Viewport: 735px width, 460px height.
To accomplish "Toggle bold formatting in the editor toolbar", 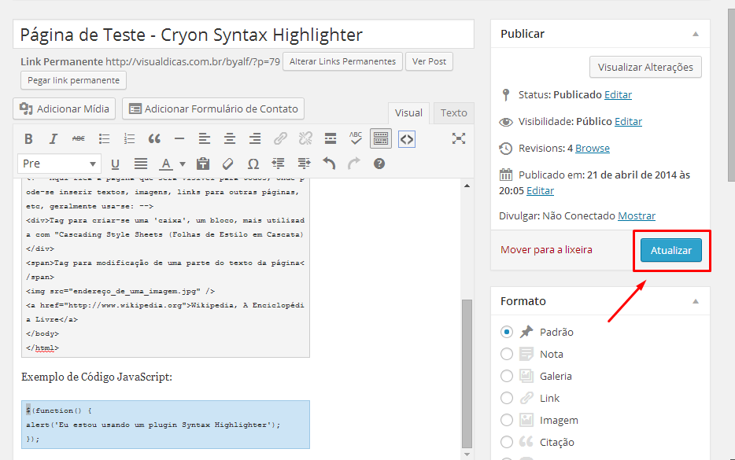I will [x=28, y=138].
